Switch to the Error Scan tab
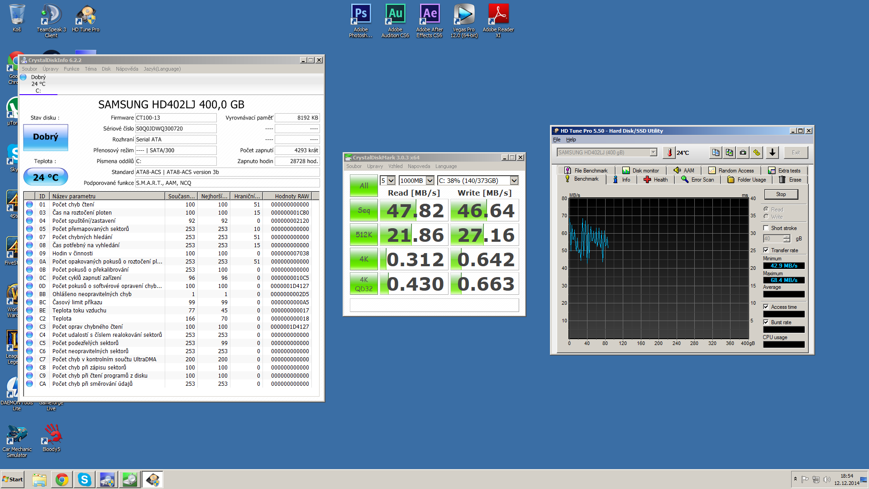 pyautogui.click(x=697, y=180)
